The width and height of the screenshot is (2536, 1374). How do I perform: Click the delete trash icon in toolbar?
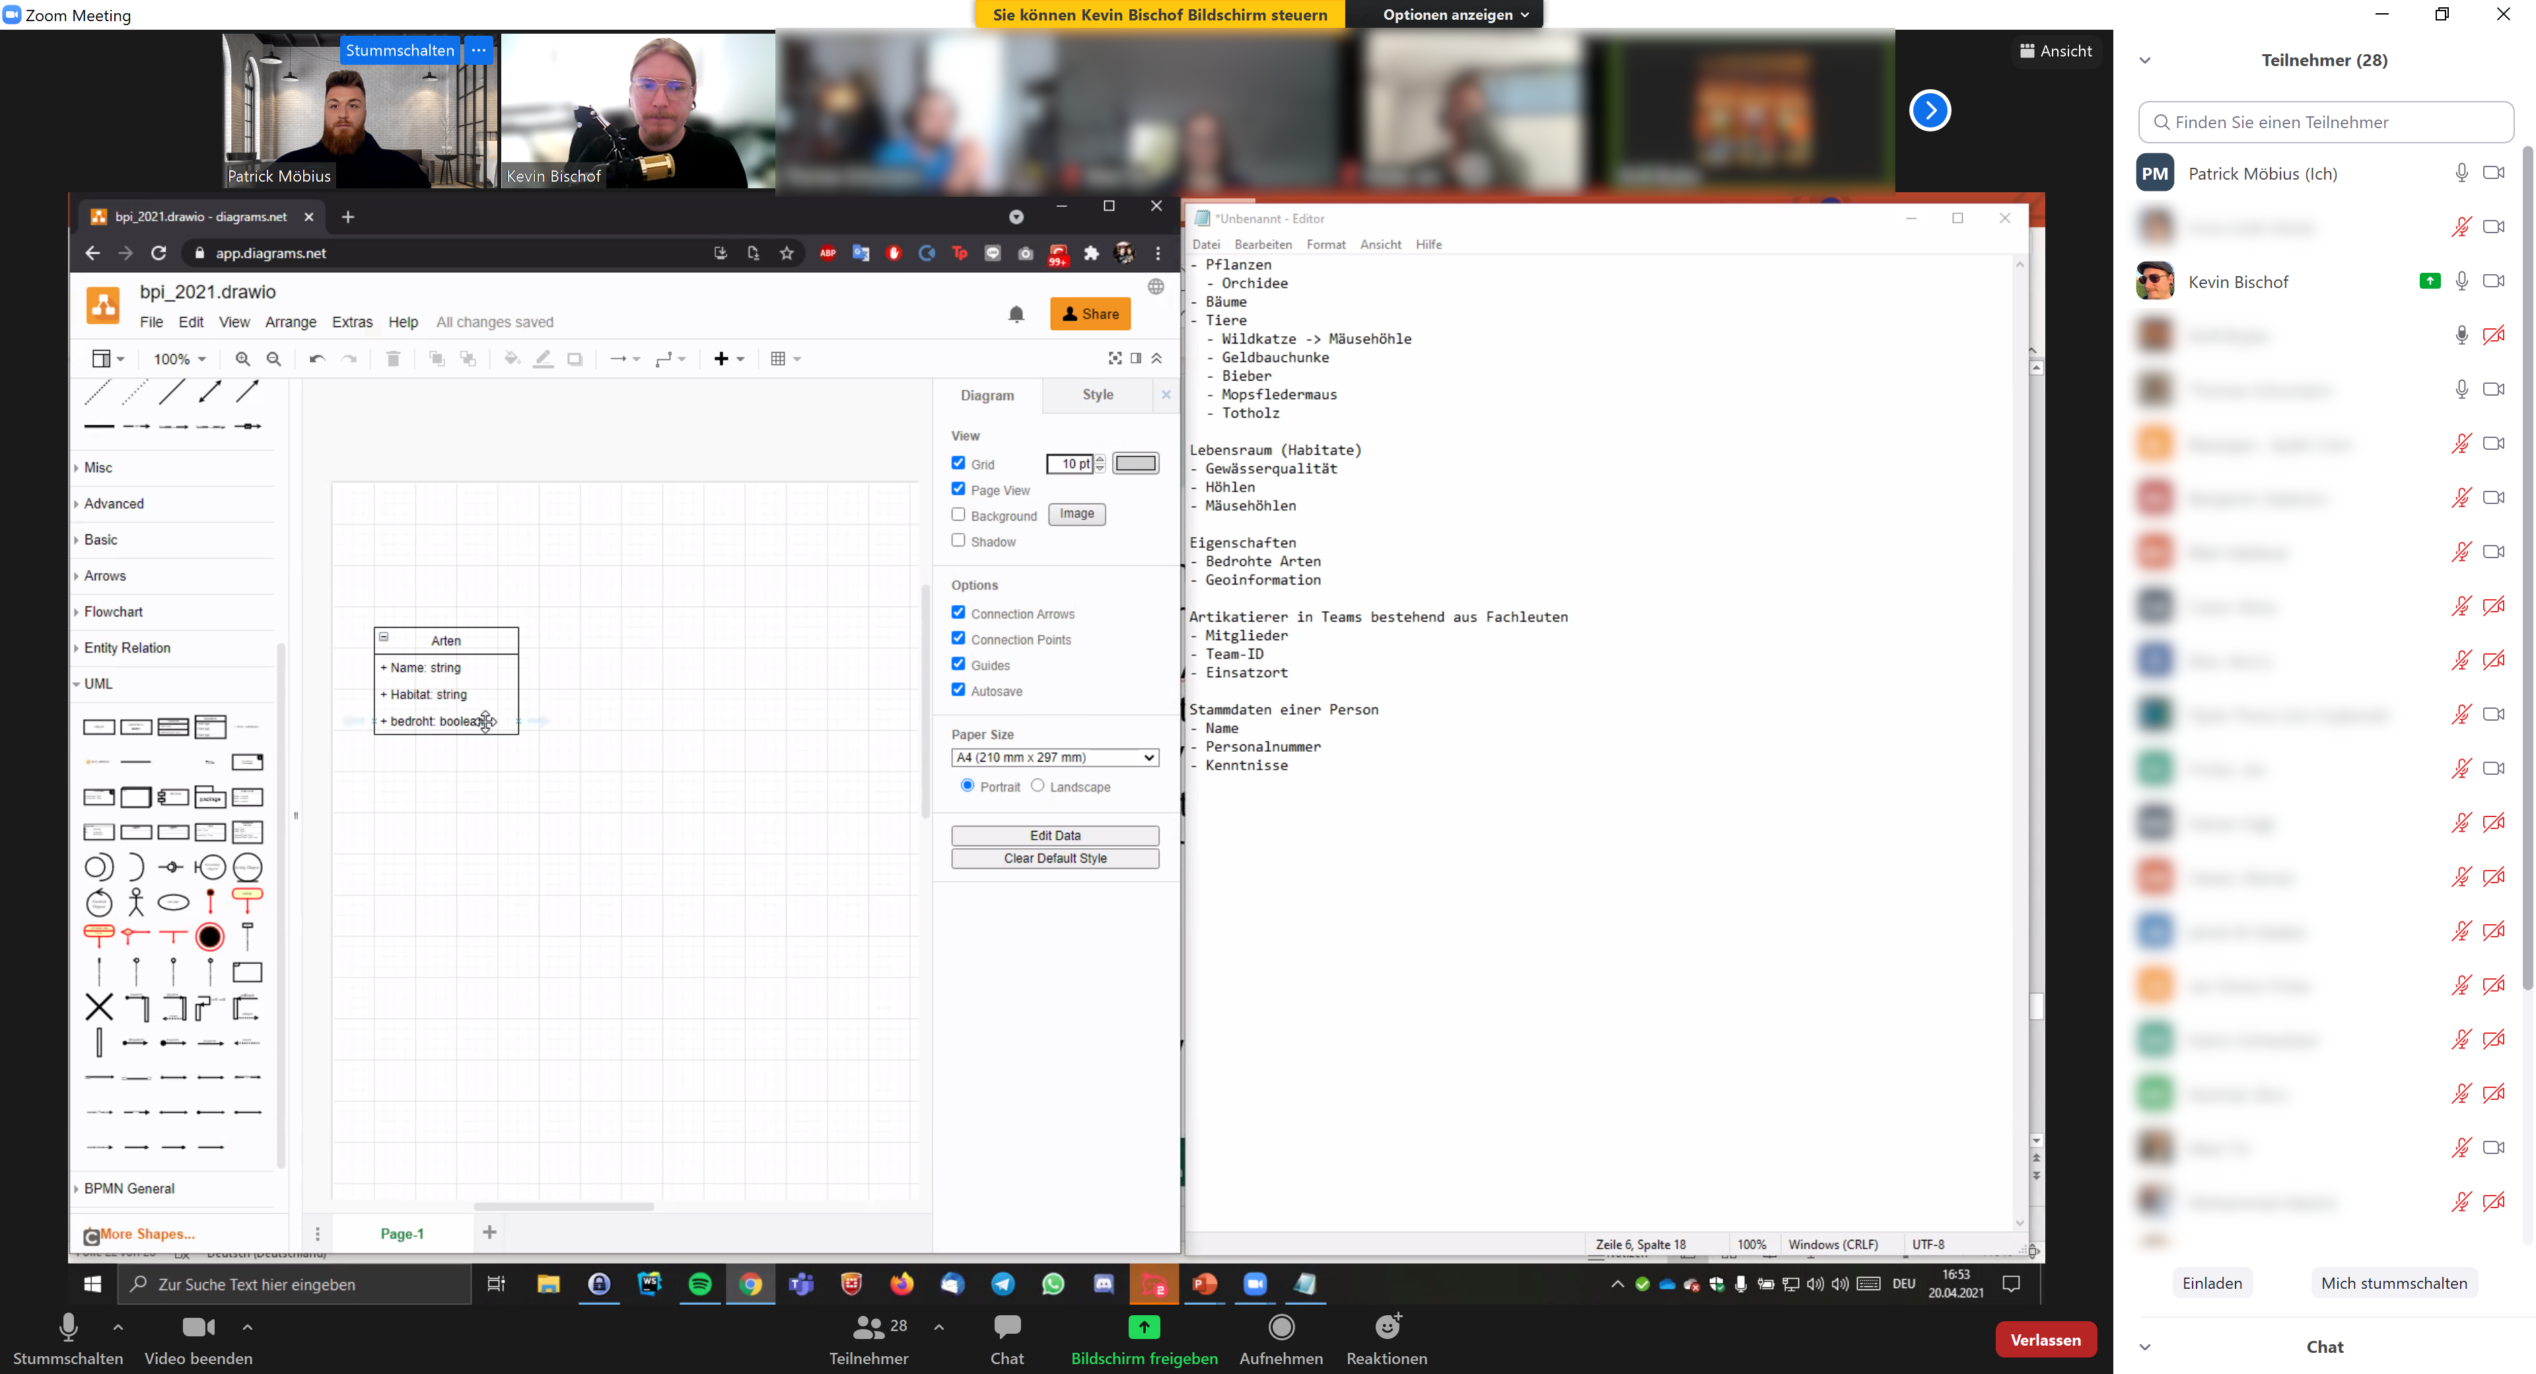point(393,359)
